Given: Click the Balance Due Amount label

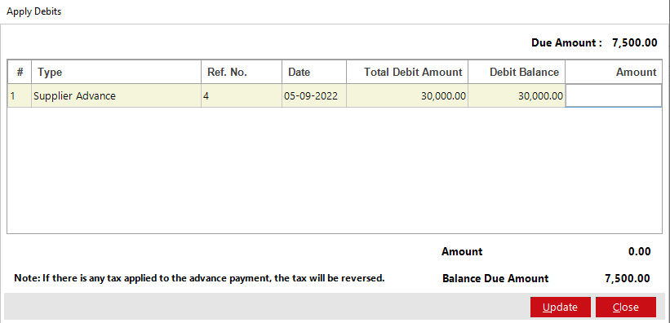Looking at the screenshot, I should [x=495, y=279].
